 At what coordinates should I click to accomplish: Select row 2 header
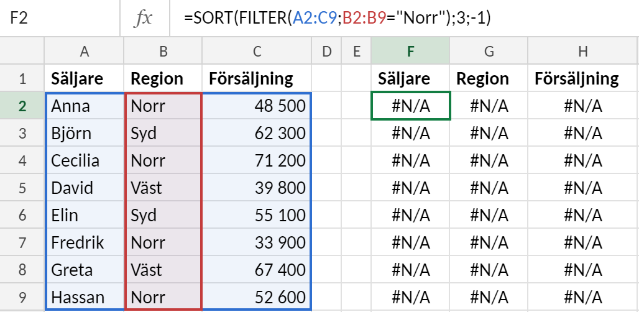pyautogui.click(x=22, y=106)
